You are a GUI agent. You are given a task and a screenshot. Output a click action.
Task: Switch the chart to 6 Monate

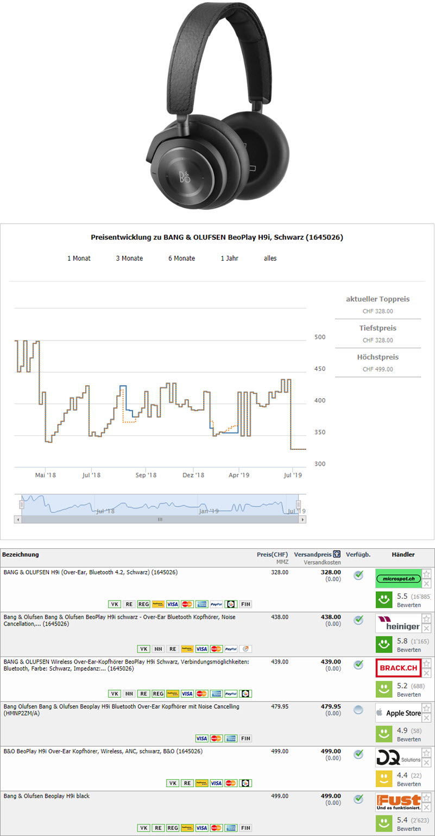pyautogui.click(x=181, y=258)
